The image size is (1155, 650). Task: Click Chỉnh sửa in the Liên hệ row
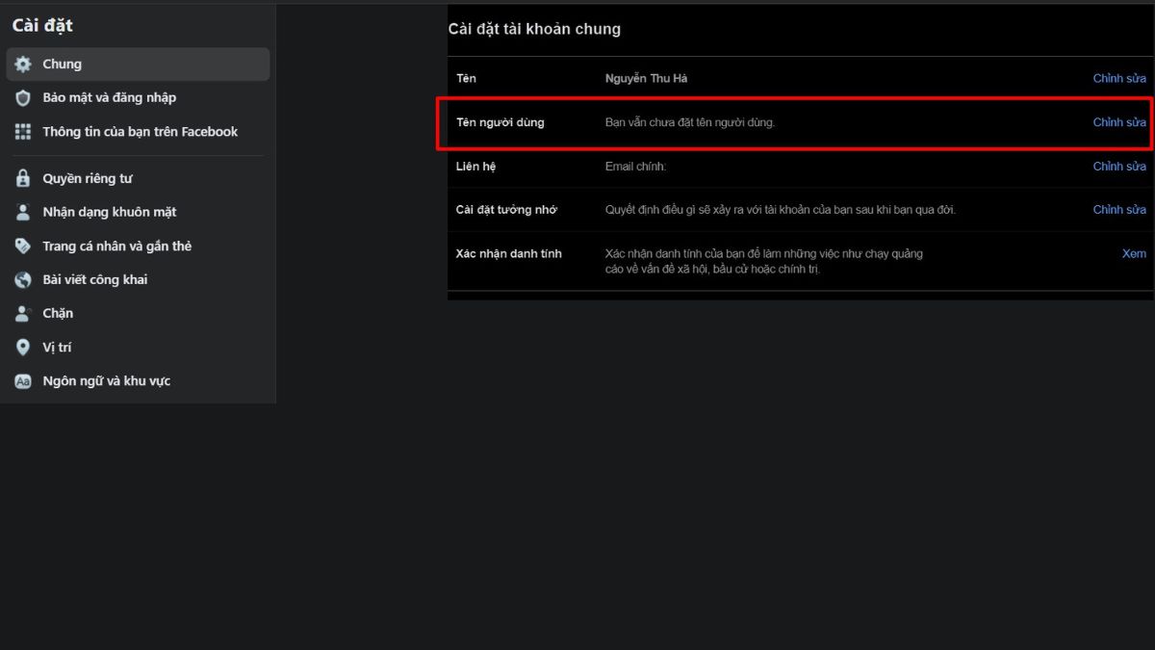pos(1118,166)
